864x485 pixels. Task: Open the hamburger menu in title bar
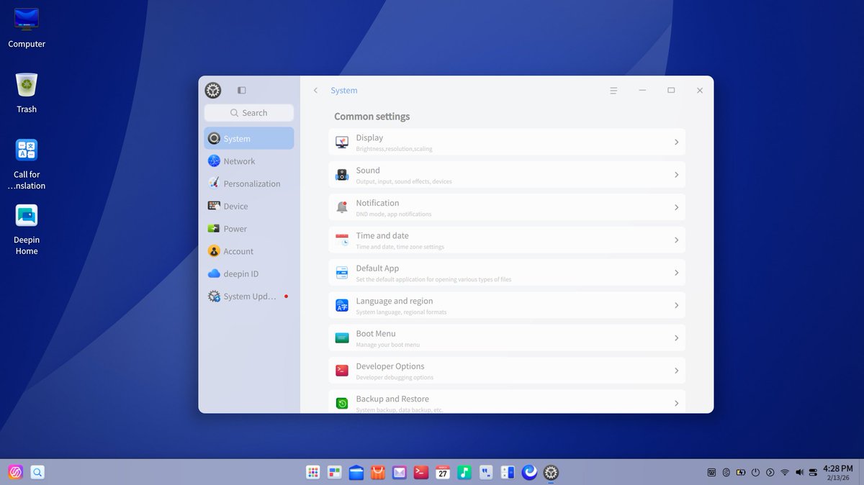tap(613, 90)
